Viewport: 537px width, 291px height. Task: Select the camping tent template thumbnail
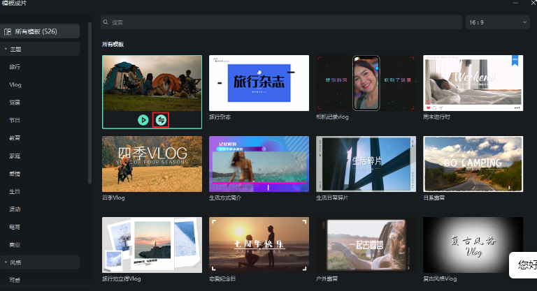click(x=152, y=84)
